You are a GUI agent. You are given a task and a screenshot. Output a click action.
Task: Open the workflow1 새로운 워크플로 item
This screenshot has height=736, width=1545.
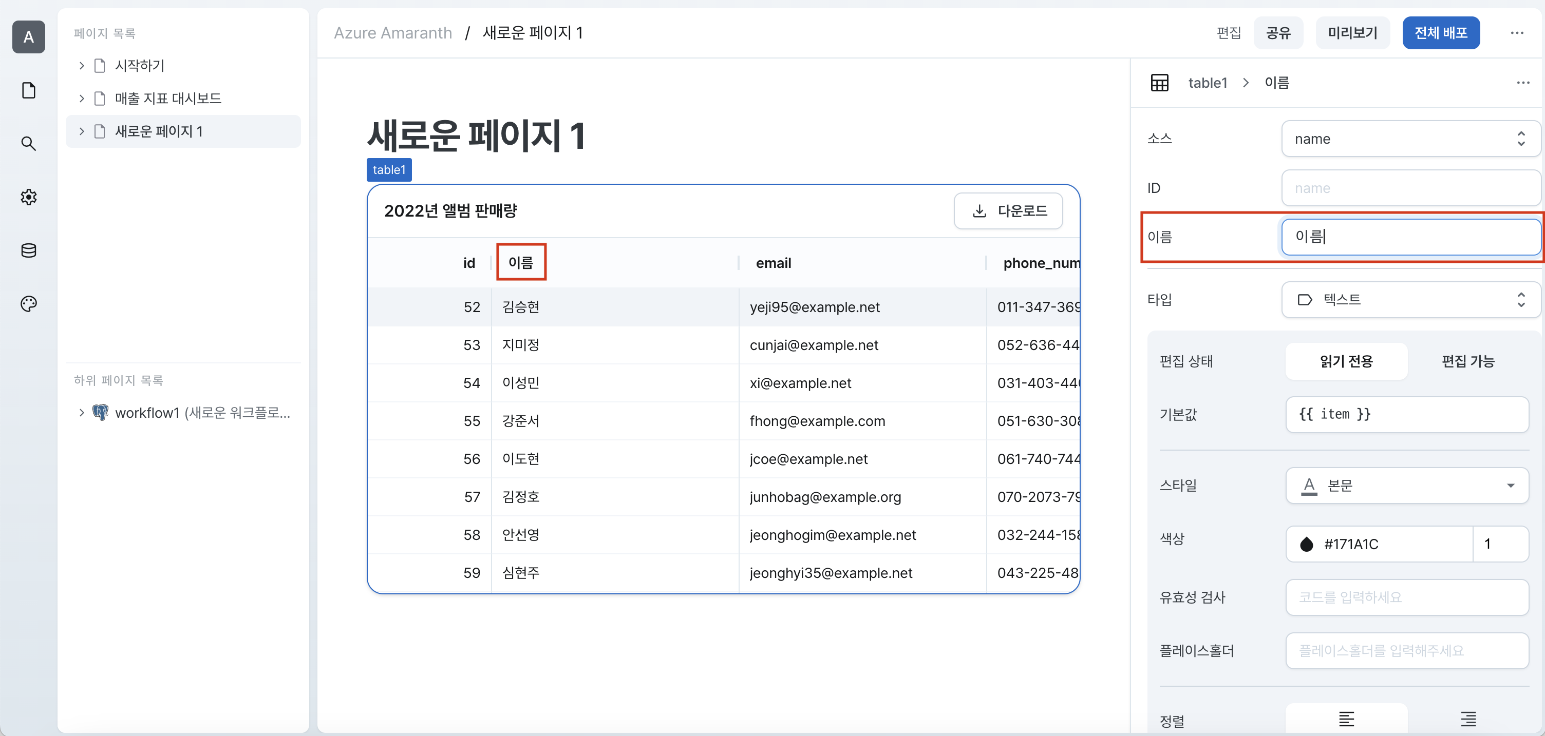202,412
